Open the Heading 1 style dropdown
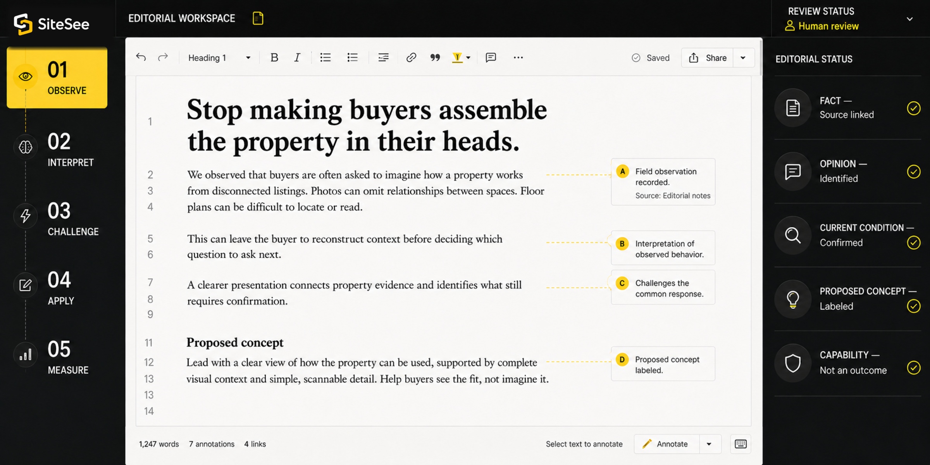This screenshot has width=930, height=465. 219,58
